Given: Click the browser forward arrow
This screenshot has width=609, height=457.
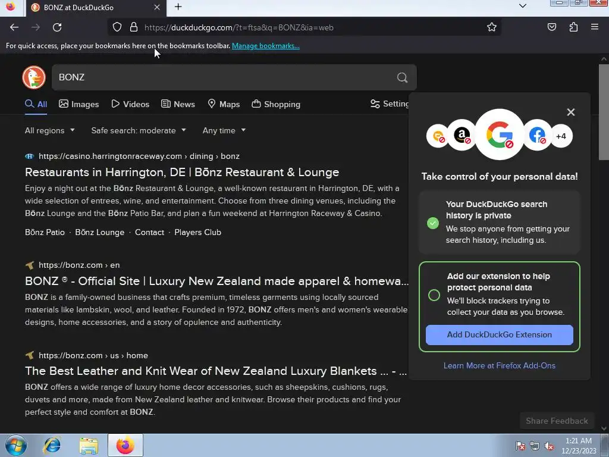Looking at the screenshot, I should point(35,27).
